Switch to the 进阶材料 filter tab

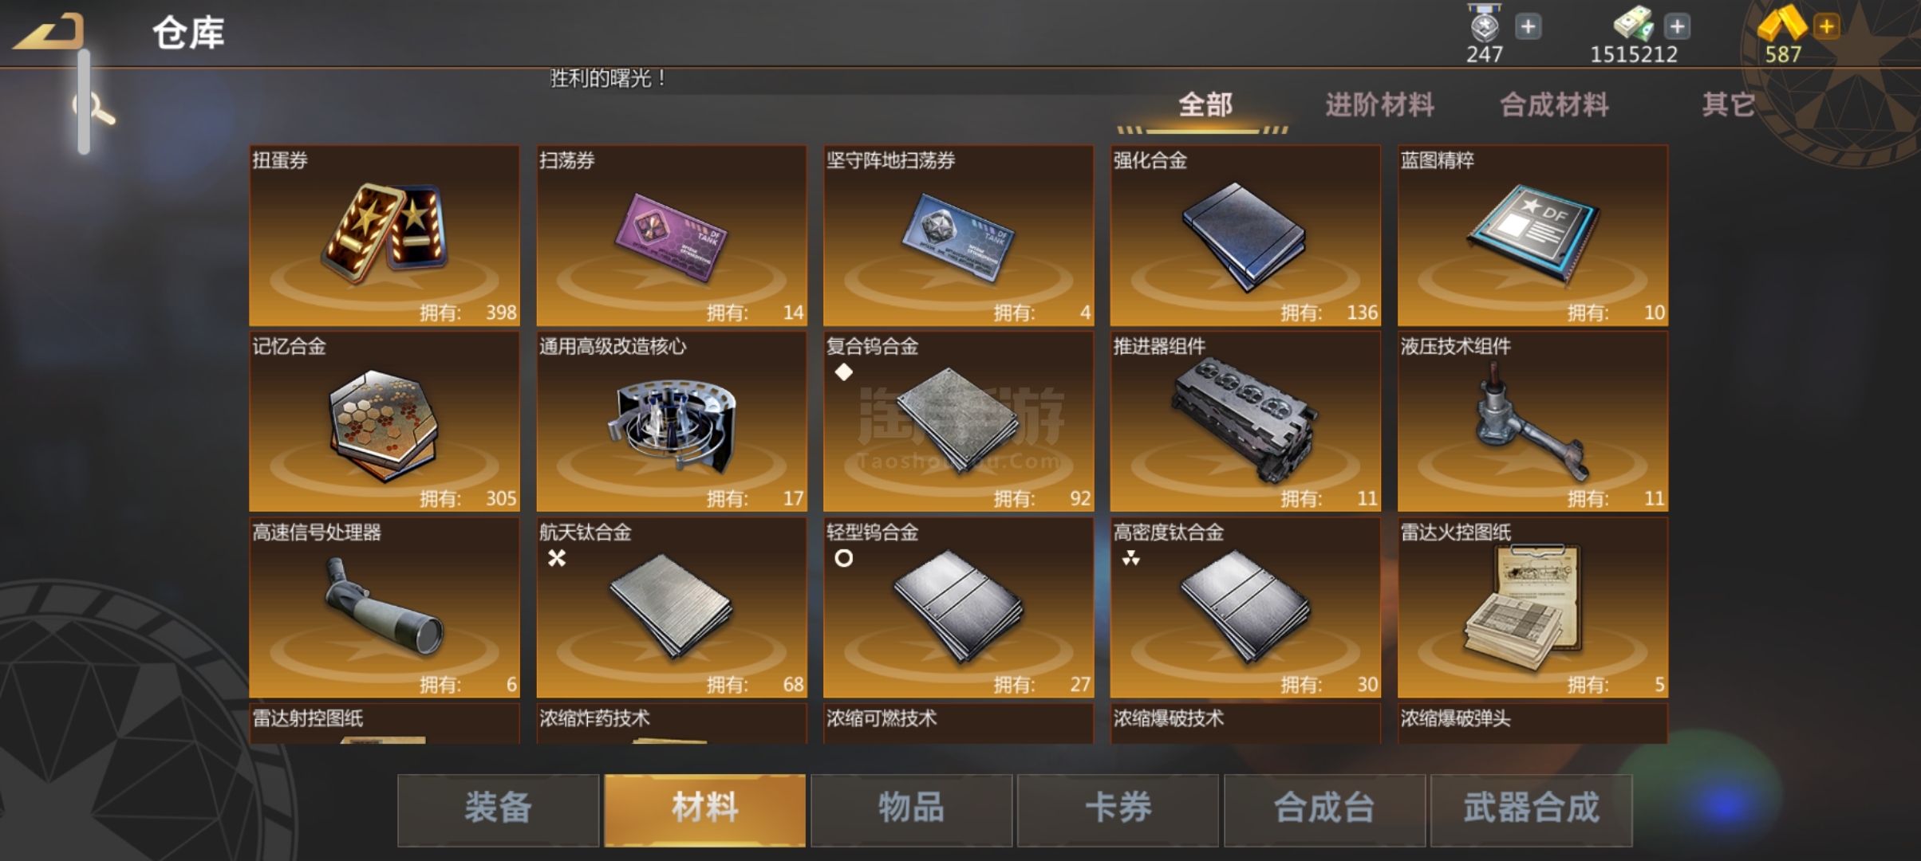point(1379,105)
